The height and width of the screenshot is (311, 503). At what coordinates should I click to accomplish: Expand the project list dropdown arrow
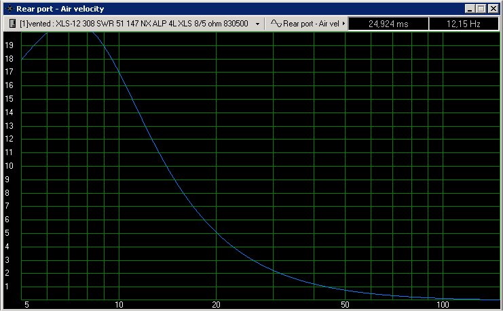point(257,24)
